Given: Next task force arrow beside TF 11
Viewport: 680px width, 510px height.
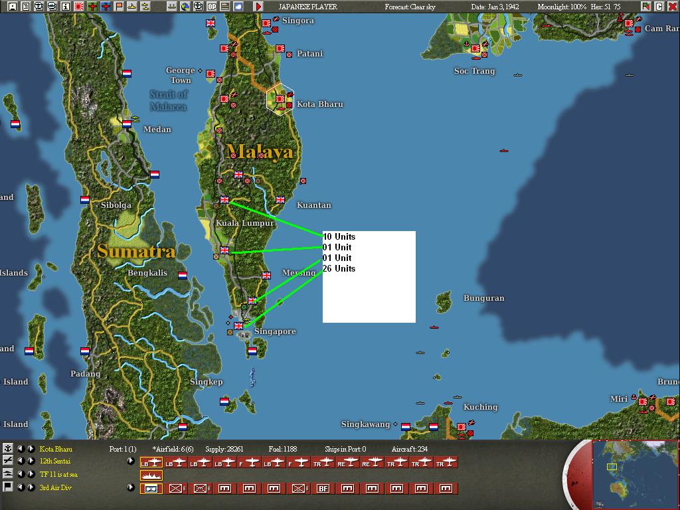Looking at the screenshot, I should coord(31,474).
